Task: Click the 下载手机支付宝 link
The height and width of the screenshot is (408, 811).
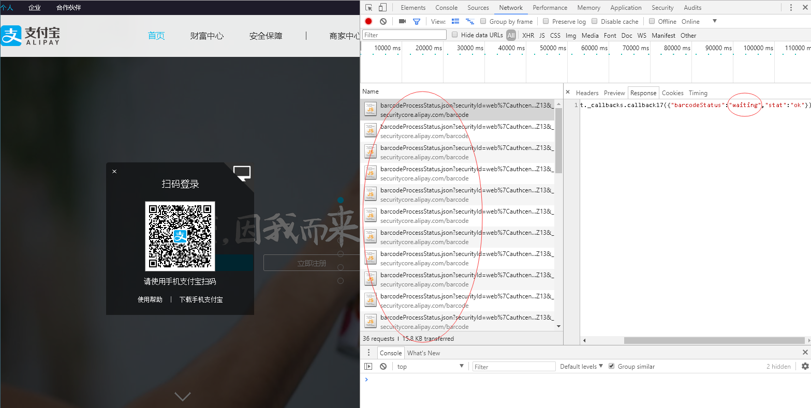Action: coord(201,299)
